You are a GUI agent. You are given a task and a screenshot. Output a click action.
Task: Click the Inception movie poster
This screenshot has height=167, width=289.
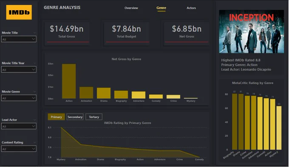point(252,32)
